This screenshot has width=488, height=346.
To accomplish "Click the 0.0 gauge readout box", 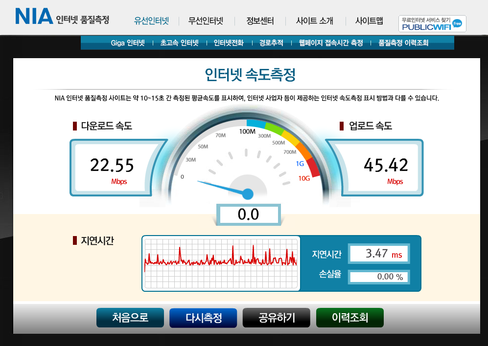I will [248, 215].
